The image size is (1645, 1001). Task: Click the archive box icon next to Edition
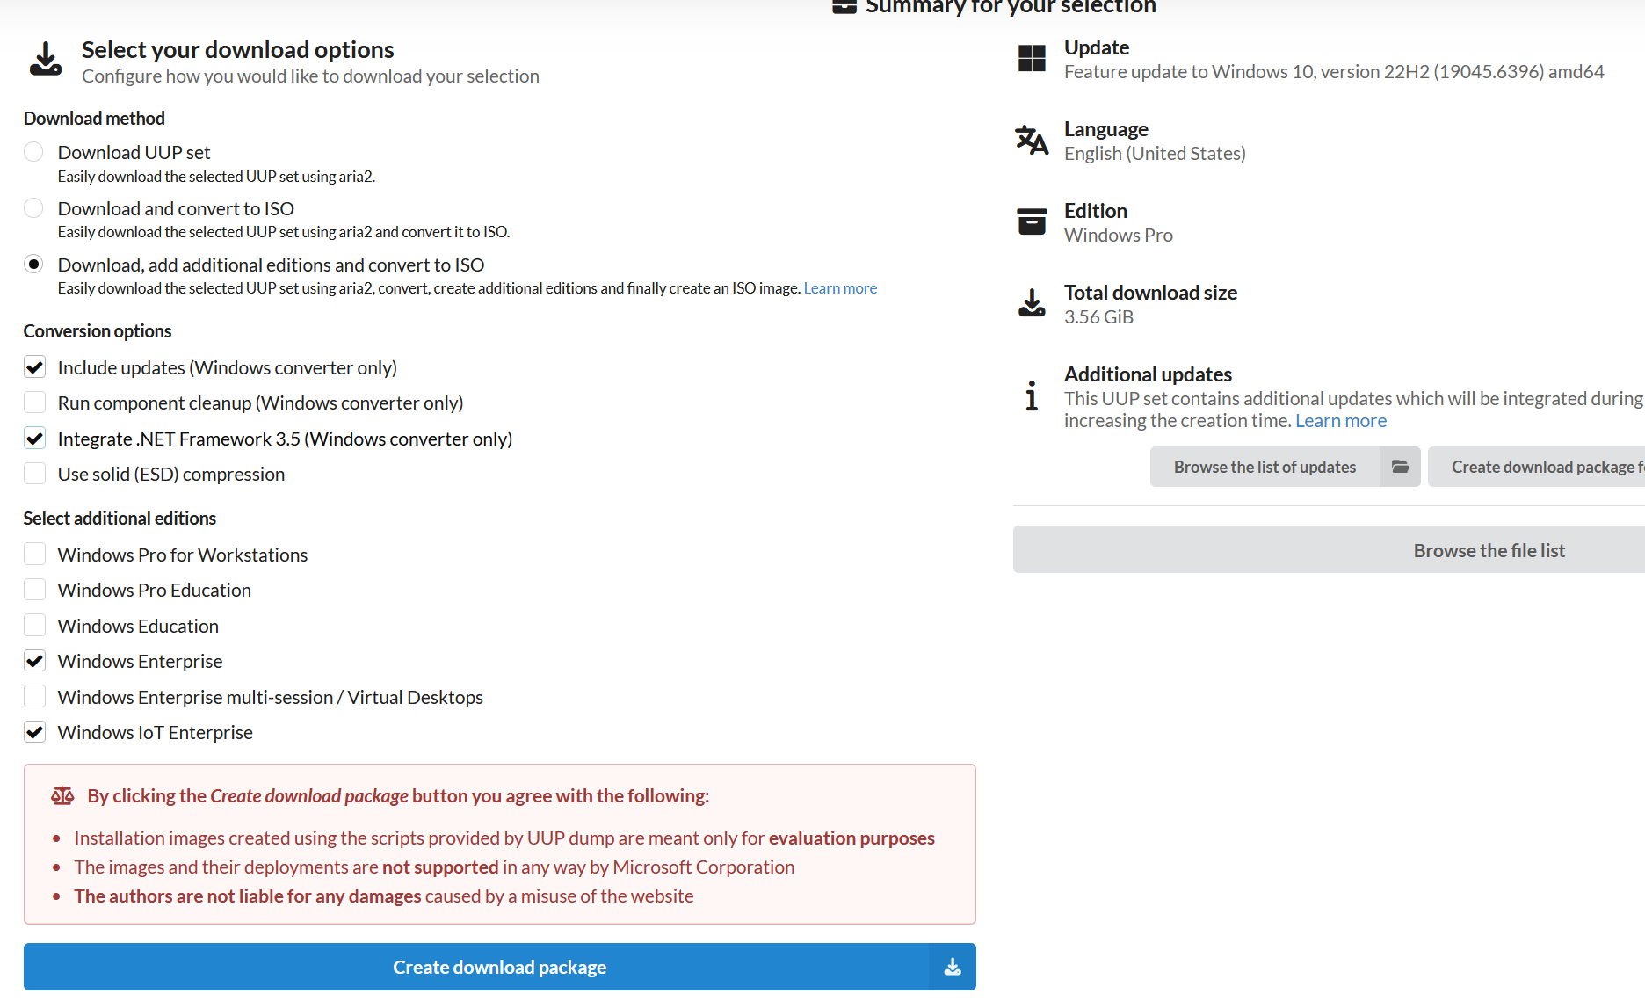(x=1032, y=221)
